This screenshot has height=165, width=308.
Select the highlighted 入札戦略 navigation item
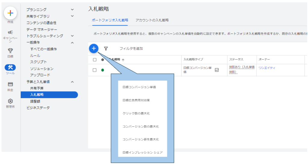tap(49, 95)
